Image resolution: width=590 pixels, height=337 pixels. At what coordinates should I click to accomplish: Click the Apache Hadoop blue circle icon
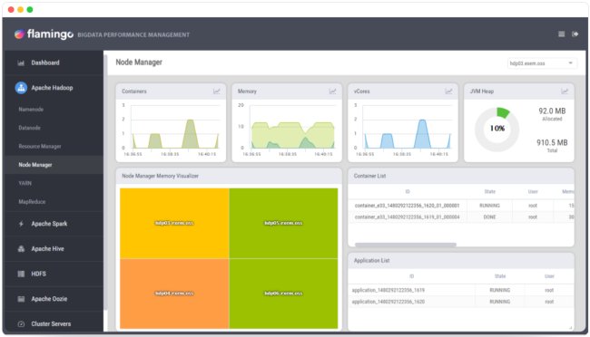[21, 88]
